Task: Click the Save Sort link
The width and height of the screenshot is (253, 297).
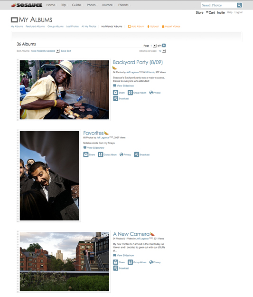Action: coord(66,51)
